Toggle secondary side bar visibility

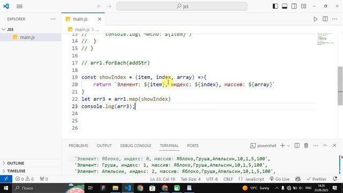pos(294,6)
